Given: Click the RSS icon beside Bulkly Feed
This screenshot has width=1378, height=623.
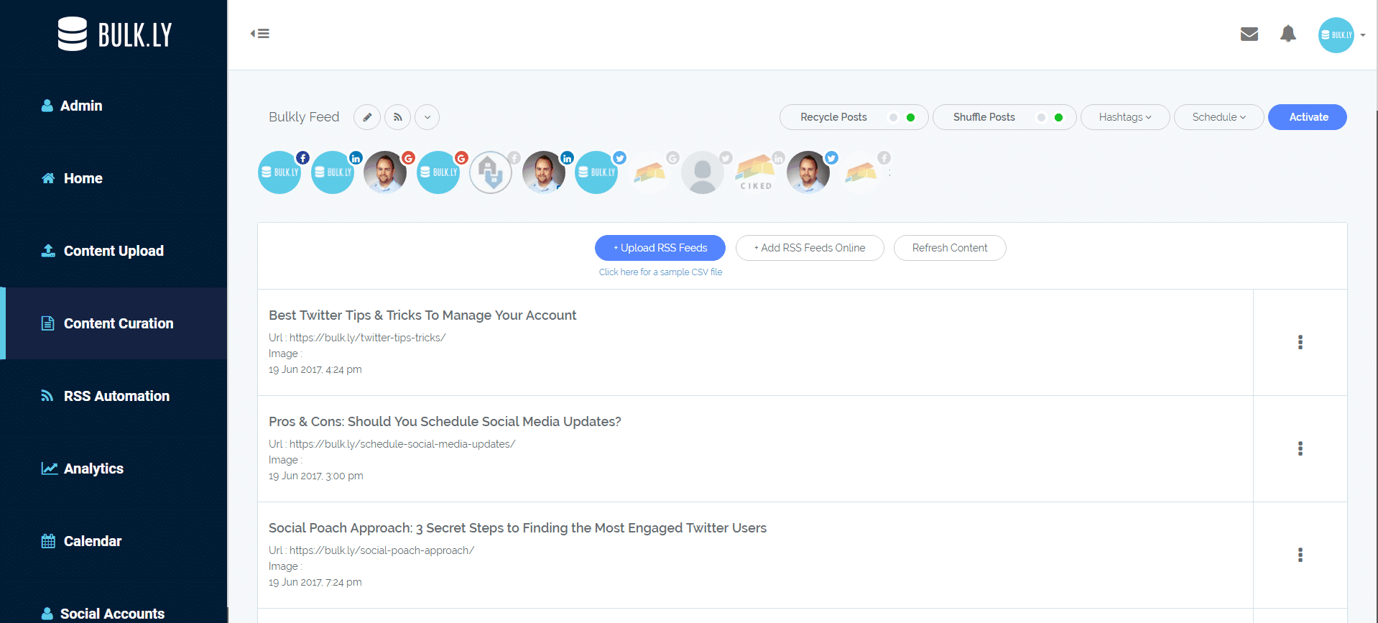Looking at the screenshot, I should pyautogui.click(x=397, y=117).
